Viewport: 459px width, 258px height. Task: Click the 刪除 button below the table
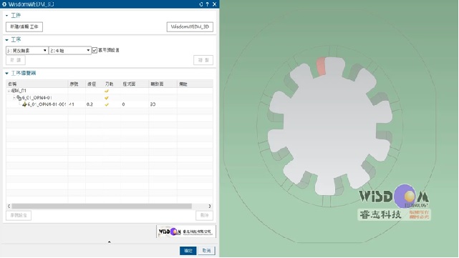click(204, 216)
